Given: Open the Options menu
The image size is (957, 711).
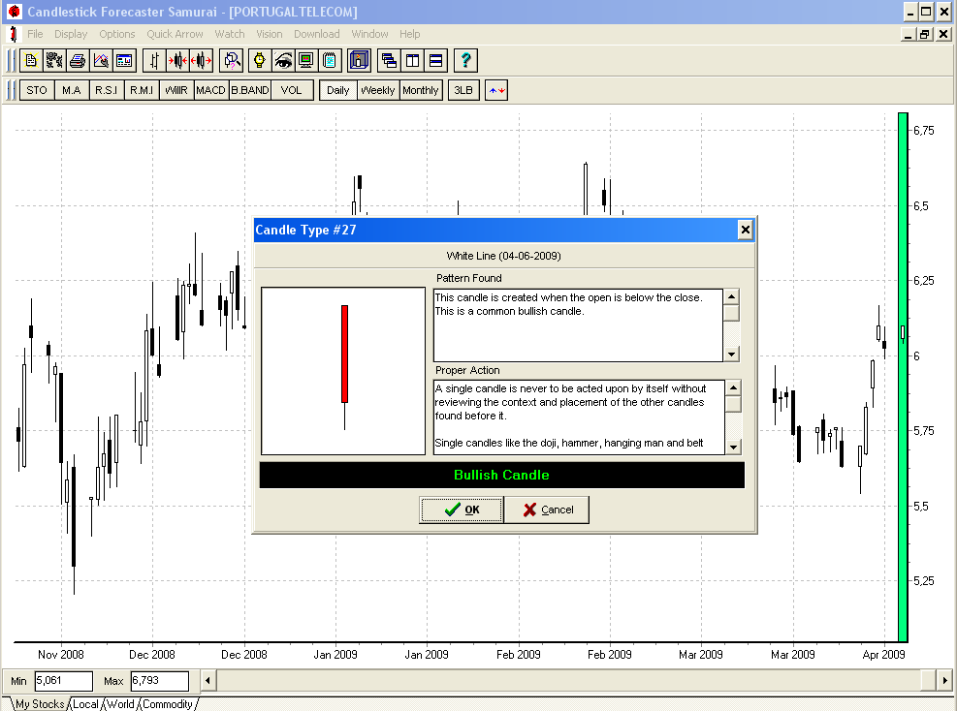Looking at the screenshot, I should pos(117,34).
